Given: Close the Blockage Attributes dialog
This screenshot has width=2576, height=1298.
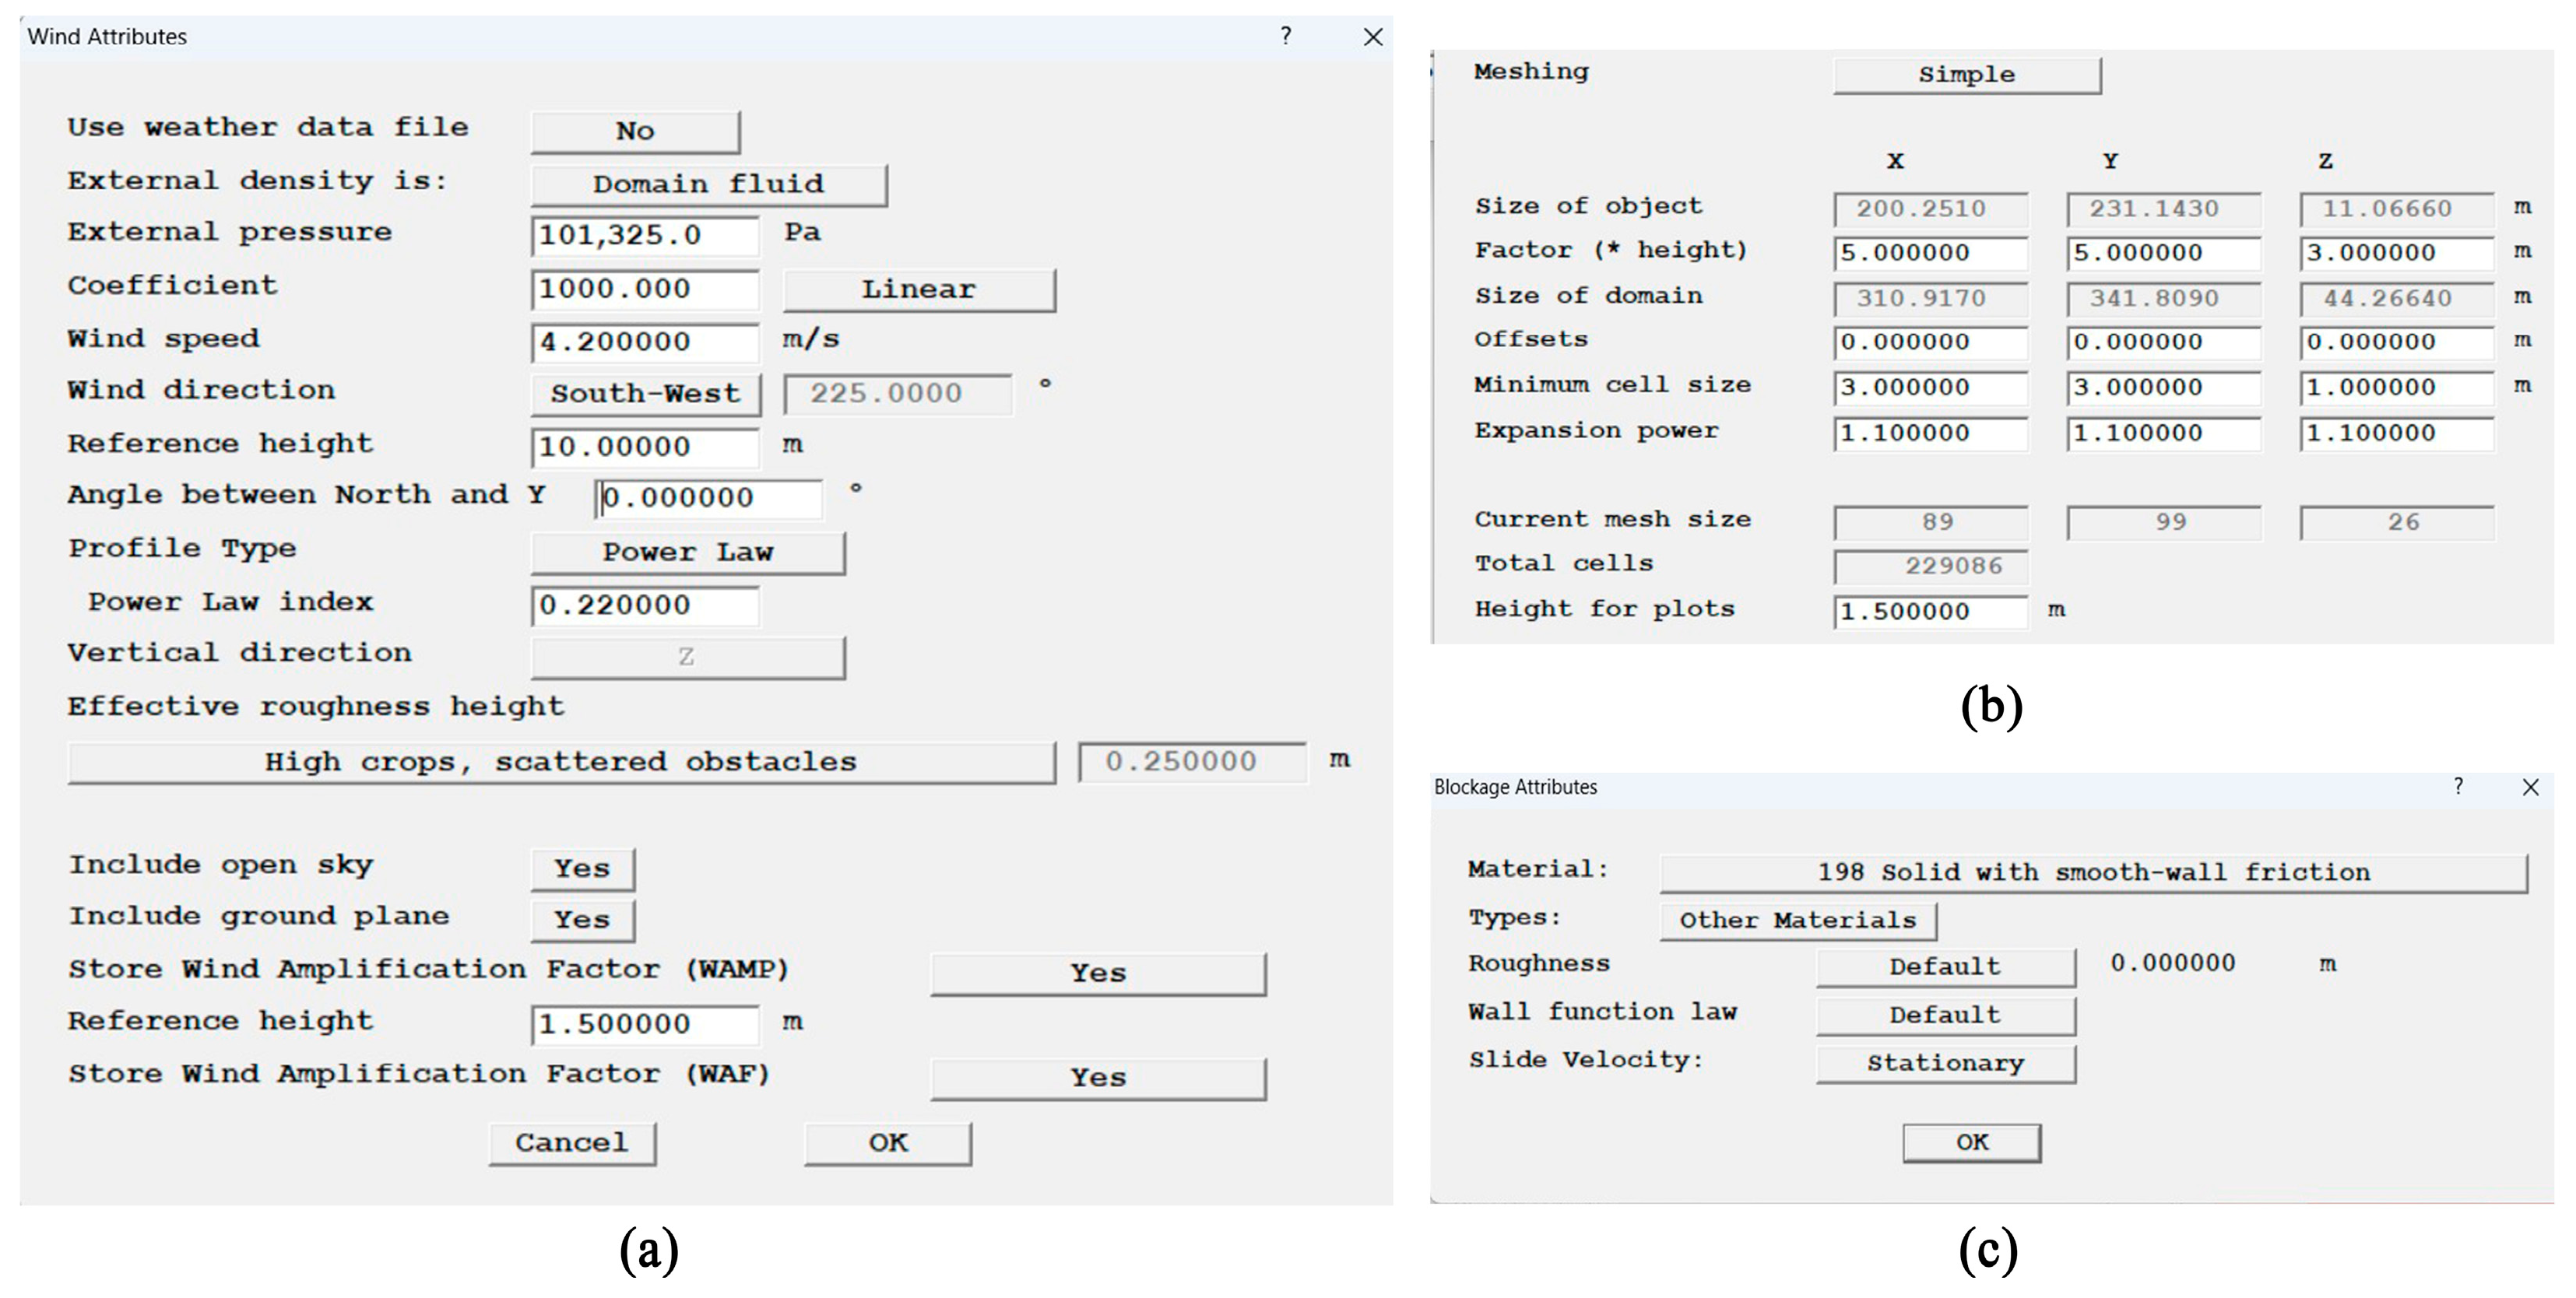Looking at the screenshot, I should [x=2530, y=788].
